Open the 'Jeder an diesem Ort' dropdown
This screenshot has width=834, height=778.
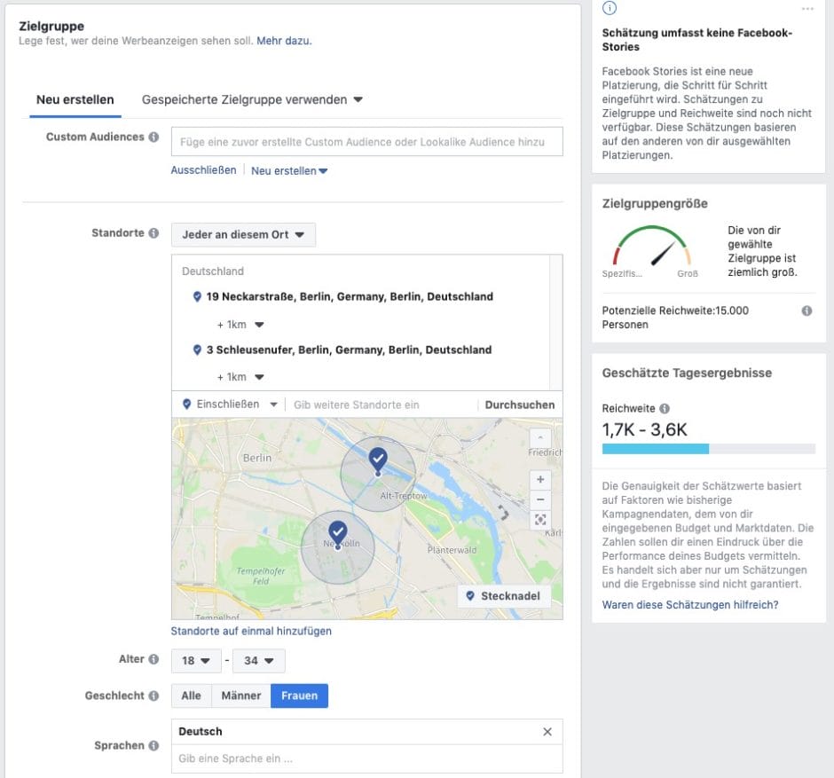(243, 235)
